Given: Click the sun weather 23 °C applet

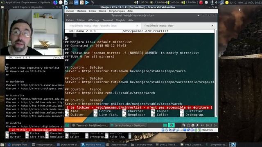Looking at the screenshot, I should pos(231,2).
